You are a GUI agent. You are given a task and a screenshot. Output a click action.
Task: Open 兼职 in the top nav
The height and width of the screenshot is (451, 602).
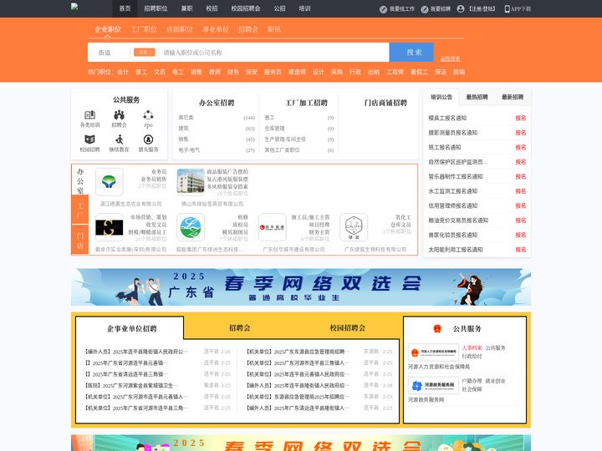(x=187, y=8)
